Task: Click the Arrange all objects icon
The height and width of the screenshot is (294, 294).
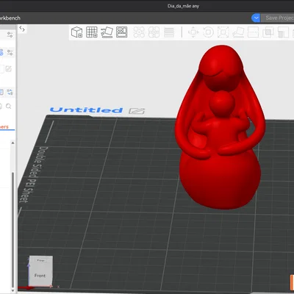Action: [x=121, y=32]
